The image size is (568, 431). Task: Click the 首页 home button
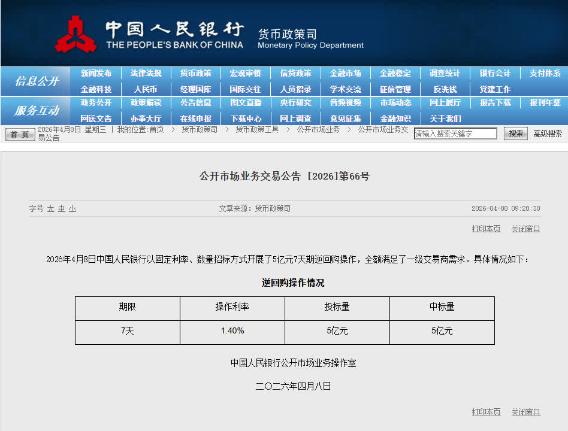point(20,134)
